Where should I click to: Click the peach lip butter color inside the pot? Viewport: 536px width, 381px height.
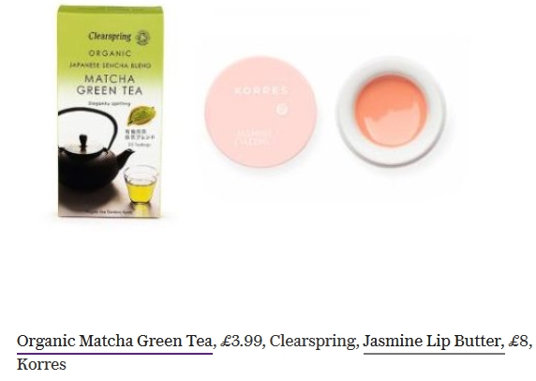point(391,111)
